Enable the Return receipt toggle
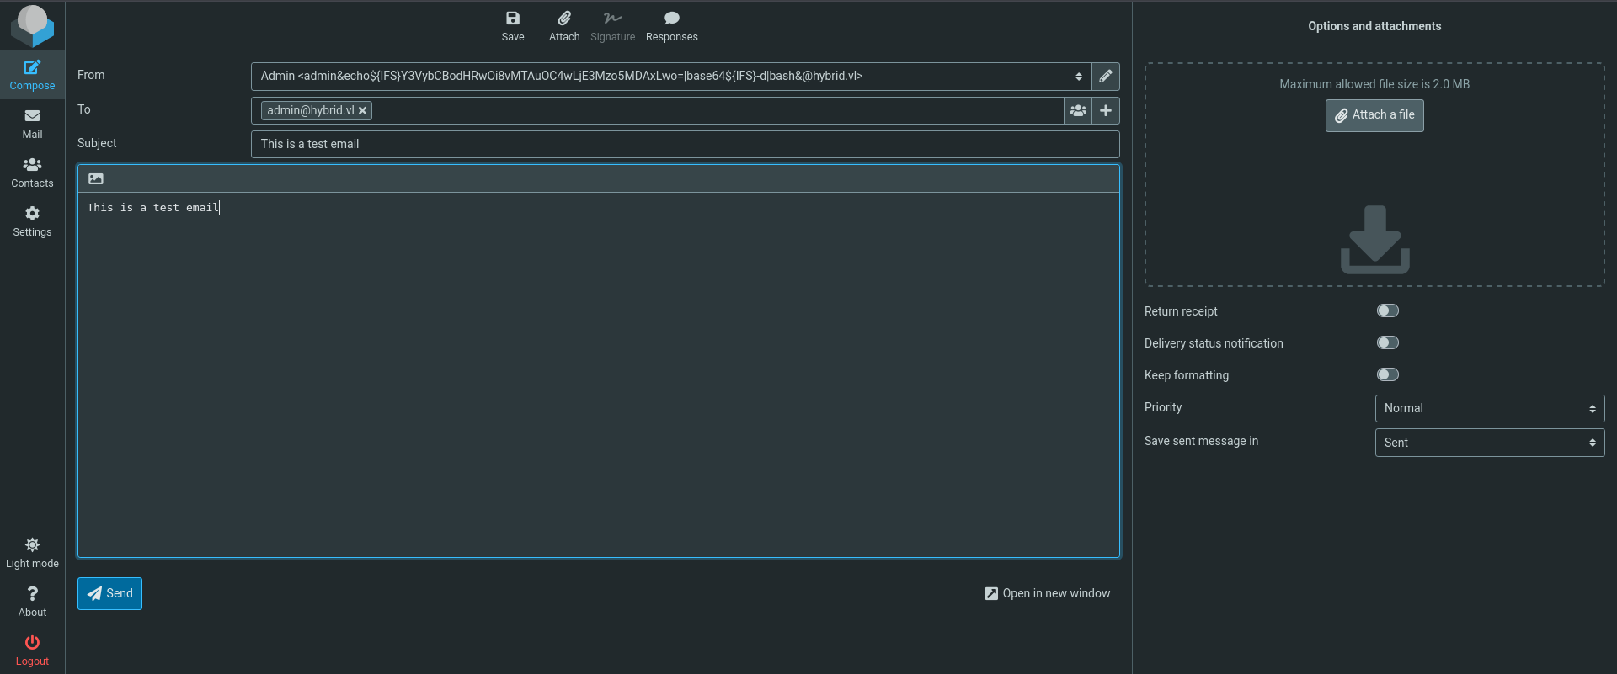The width and height of the screenshot is (1617, 674). pos(1387,311)
